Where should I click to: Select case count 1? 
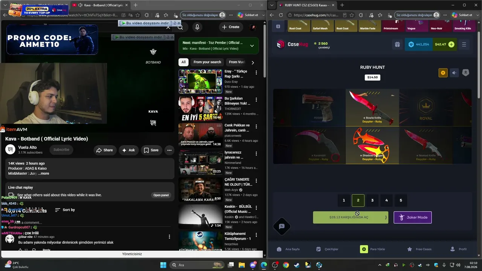pos(344,200)
